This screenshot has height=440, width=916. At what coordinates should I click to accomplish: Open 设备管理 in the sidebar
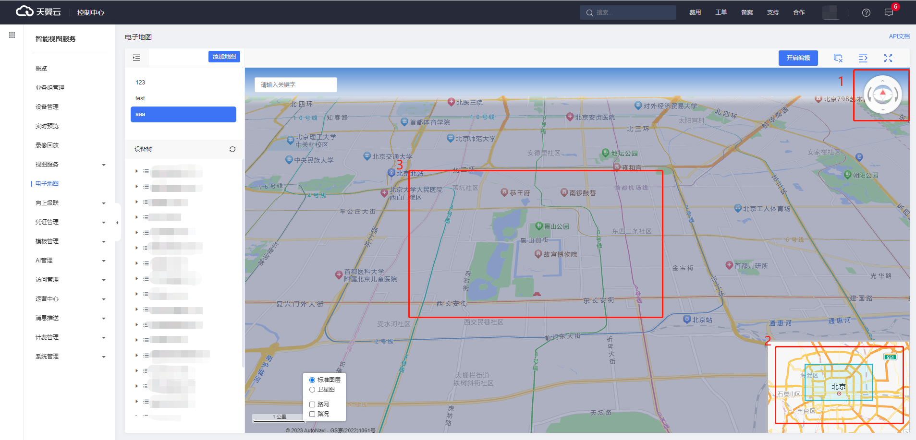[x=47, y=107]
